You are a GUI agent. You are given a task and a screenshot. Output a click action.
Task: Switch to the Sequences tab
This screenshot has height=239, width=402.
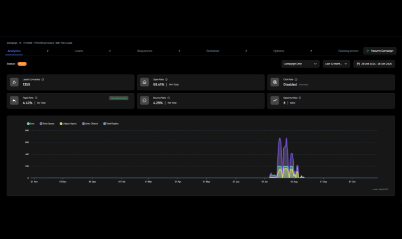point(145,51)
